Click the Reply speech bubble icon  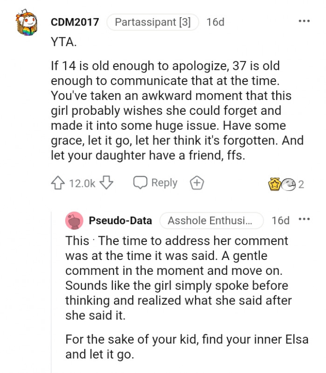(x=140, y=183)
